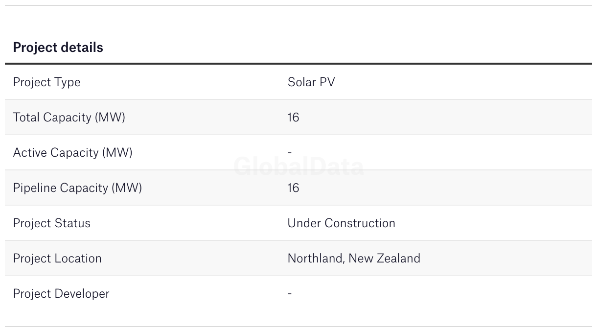Click the dash beside Project Developer
The image size is (597, 332).
(290, 293)
